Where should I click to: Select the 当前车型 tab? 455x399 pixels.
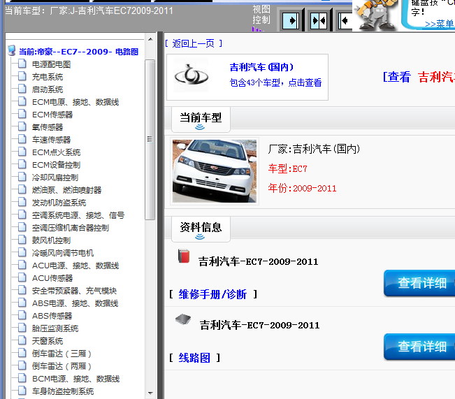tap(201, 119)
